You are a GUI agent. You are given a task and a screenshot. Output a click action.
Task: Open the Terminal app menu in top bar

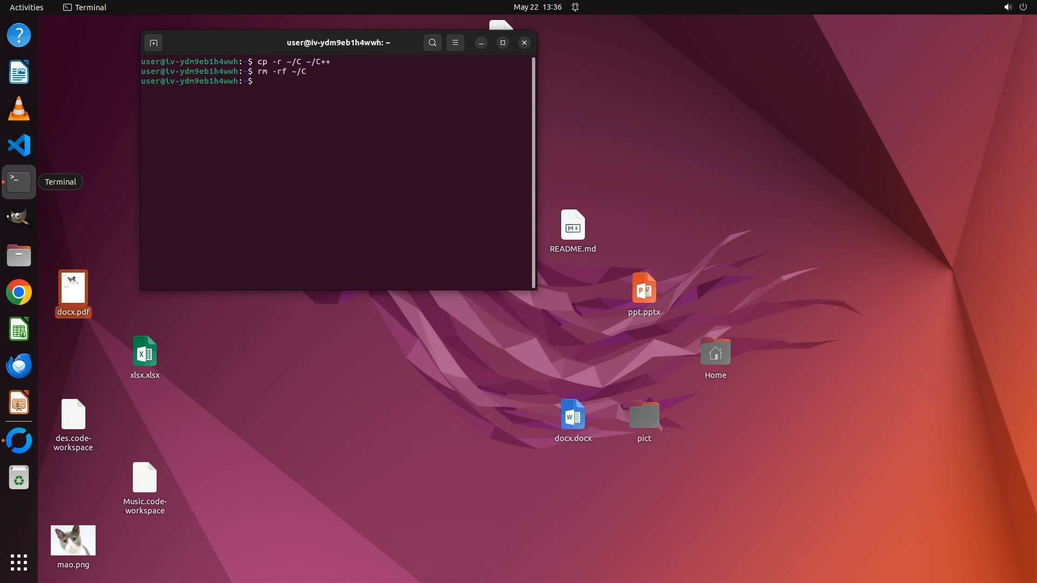(x=85, y=7)
